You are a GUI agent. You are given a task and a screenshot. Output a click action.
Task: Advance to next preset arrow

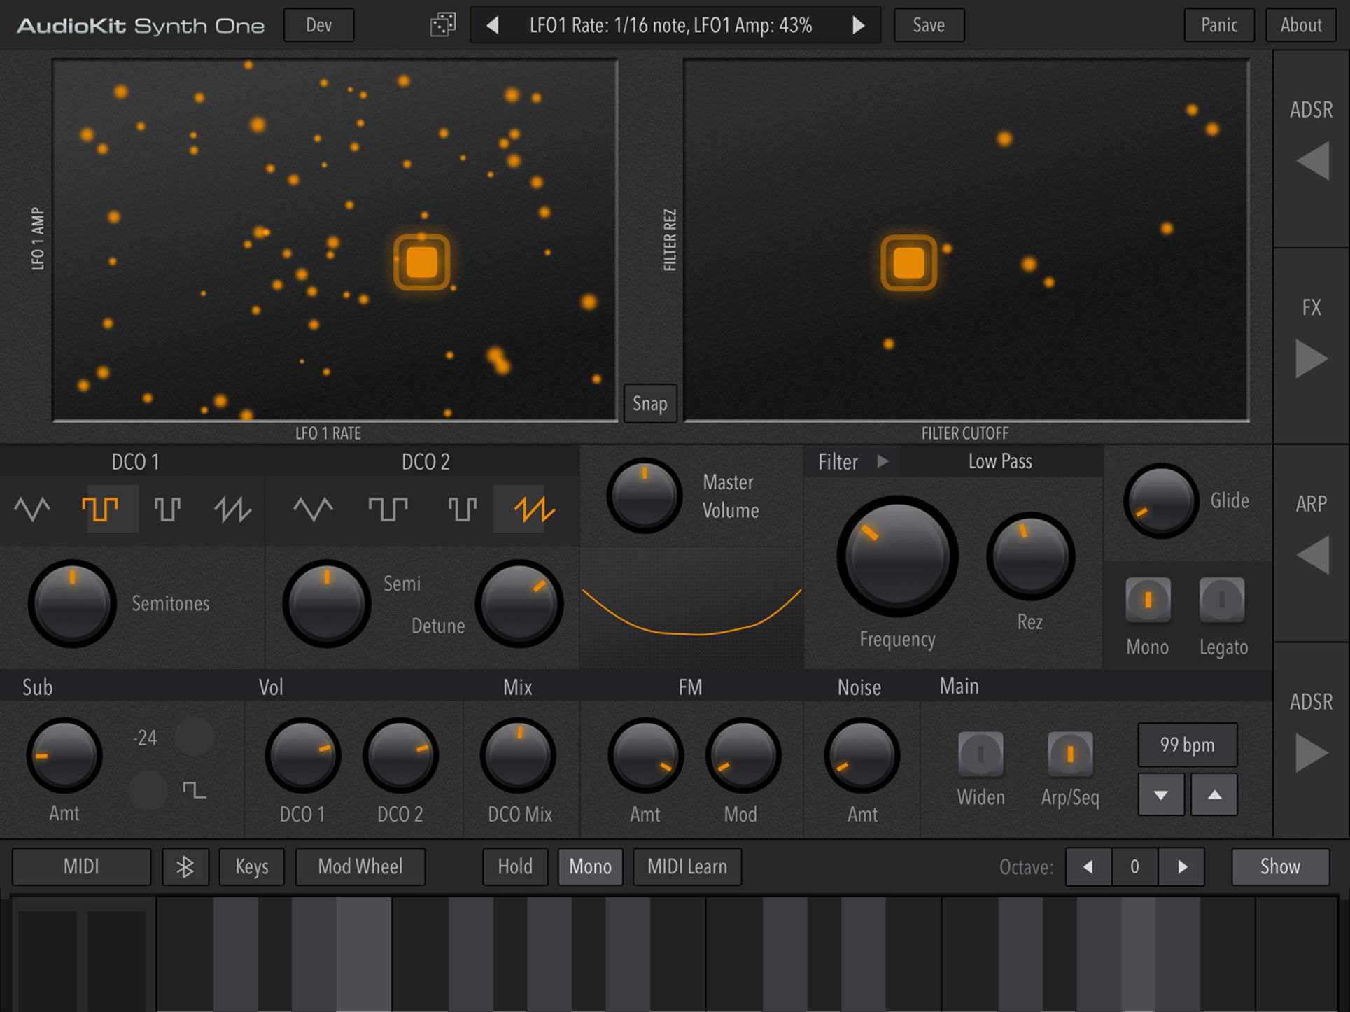point(858,26)
